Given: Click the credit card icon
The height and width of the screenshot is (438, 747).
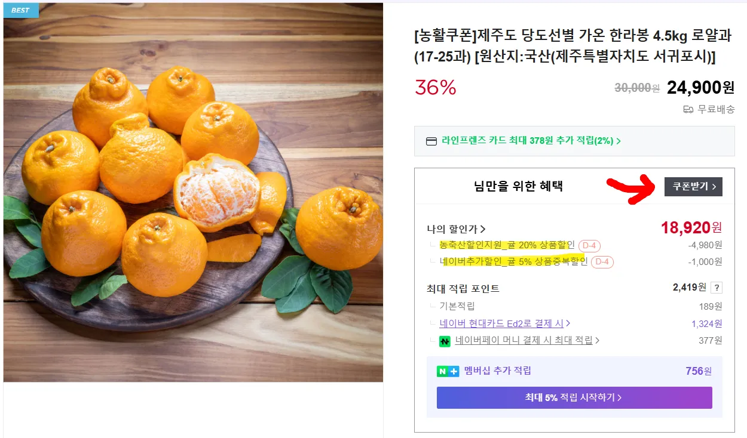Looking at the screenshot, I should click(431, 141).
